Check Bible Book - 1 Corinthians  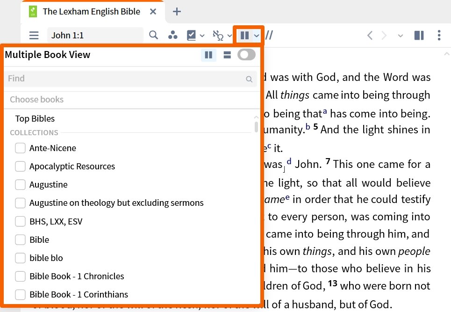tap(20, 294)
